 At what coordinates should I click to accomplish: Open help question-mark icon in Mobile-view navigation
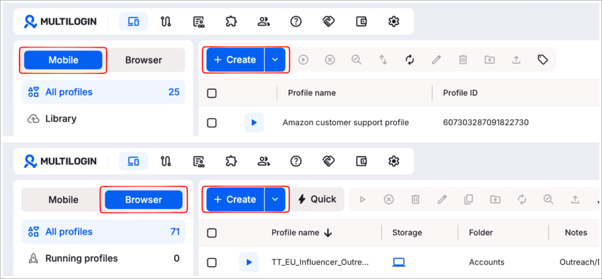(296, 22)
